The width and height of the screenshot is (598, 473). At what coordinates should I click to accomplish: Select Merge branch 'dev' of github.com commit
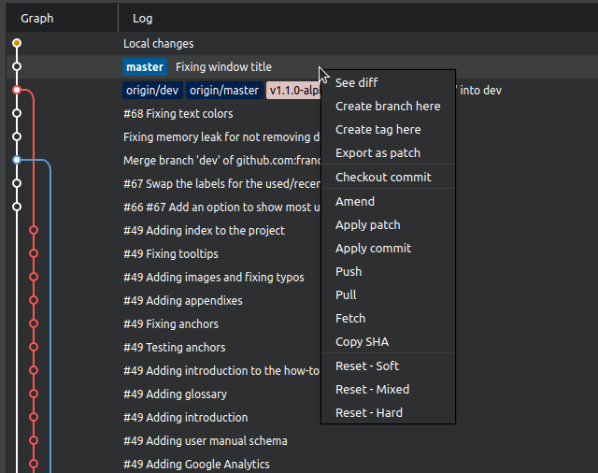[x=221, y=161]
